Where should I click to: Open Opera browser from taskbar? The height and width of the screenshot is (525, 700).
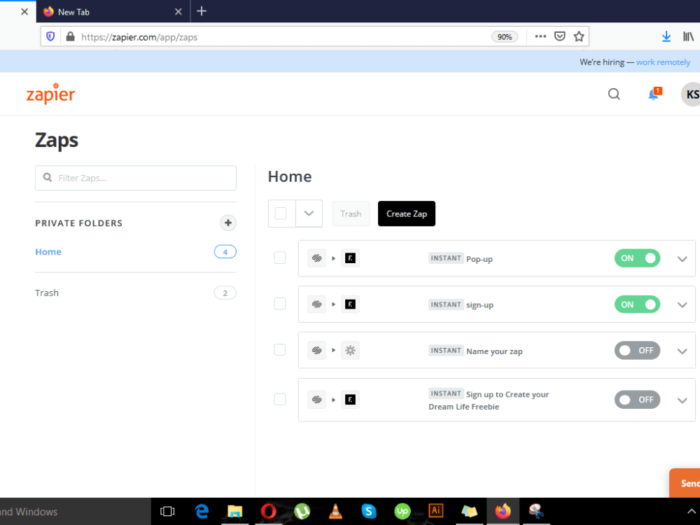point(268,511)
